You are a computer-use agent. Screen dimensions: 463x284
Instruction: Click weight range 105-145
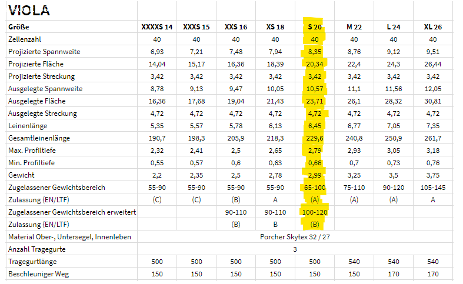pos(433,188)
